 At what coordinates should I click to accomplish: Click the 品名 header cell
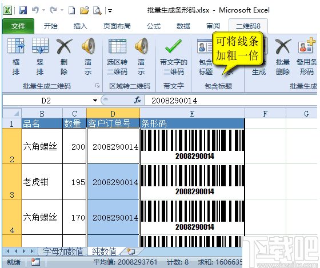[42, 123]
